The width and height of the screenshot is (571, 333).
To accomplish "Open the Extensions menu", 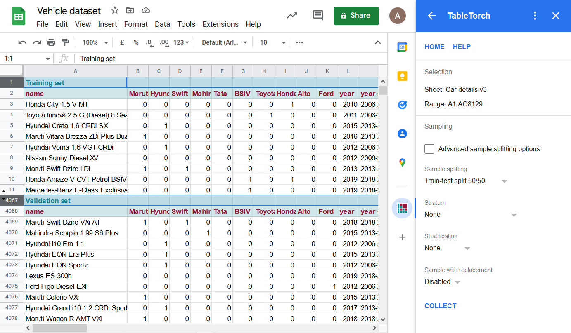I will point(220,24).
